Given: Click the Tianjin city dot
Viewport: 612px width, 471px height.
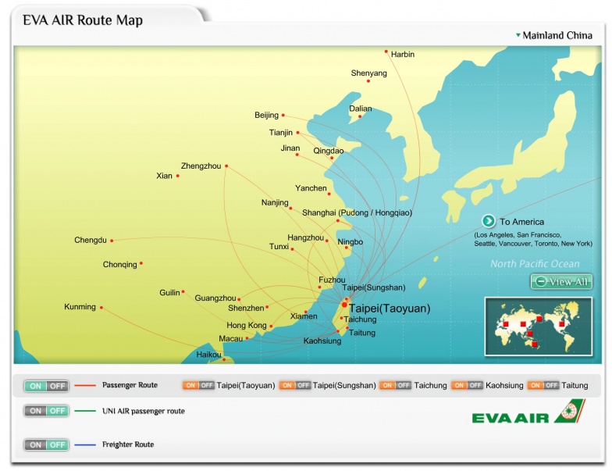Looking at the screenshot, I should click(298, 133).
